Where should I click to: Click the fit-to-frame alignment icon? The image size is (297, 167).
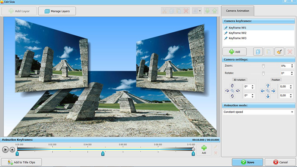(x=195, y=11)
